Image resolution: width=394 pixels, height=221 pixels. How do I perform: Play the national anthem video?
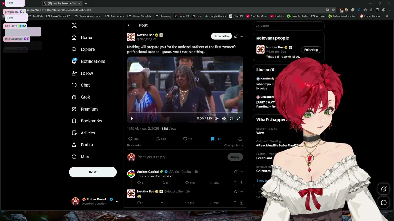[x=132, y=118]
